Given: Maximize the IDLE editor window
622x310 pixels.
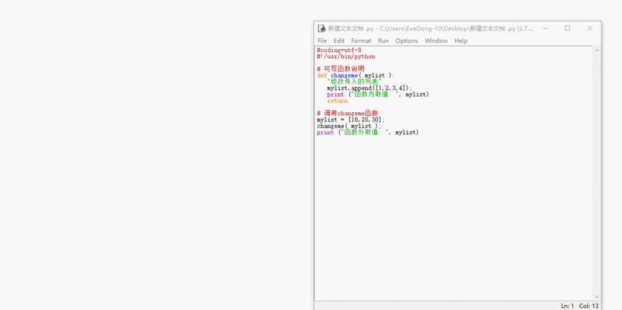Looking at the screenshot, I should pyautogui.click(x=567, y=29).
